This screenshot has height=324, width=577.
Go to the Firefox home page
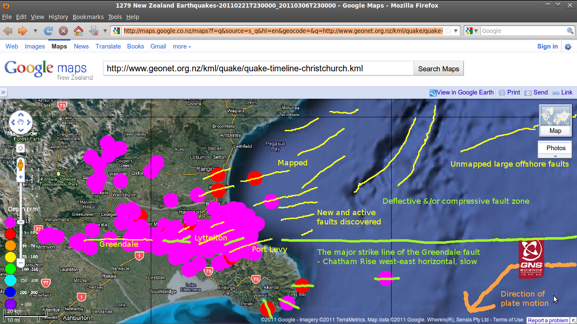pyautogui.click(x=79, y=31)
